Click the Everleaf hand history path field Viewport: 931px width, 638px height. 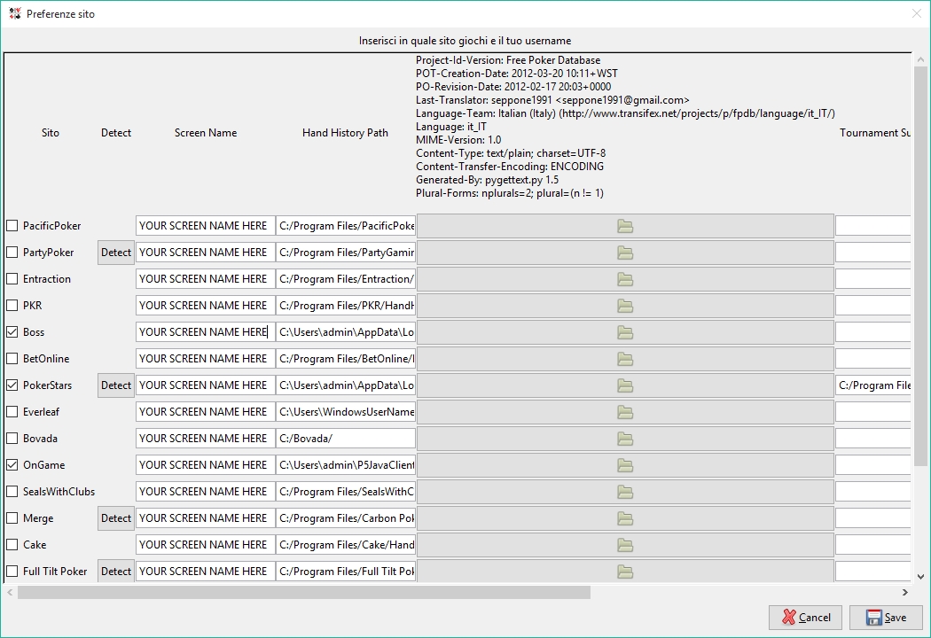[346, 411]
